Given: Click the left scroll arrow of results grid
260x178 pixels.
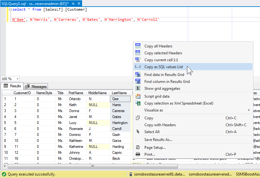Looking at the screenshot, I should click(5, 166).
